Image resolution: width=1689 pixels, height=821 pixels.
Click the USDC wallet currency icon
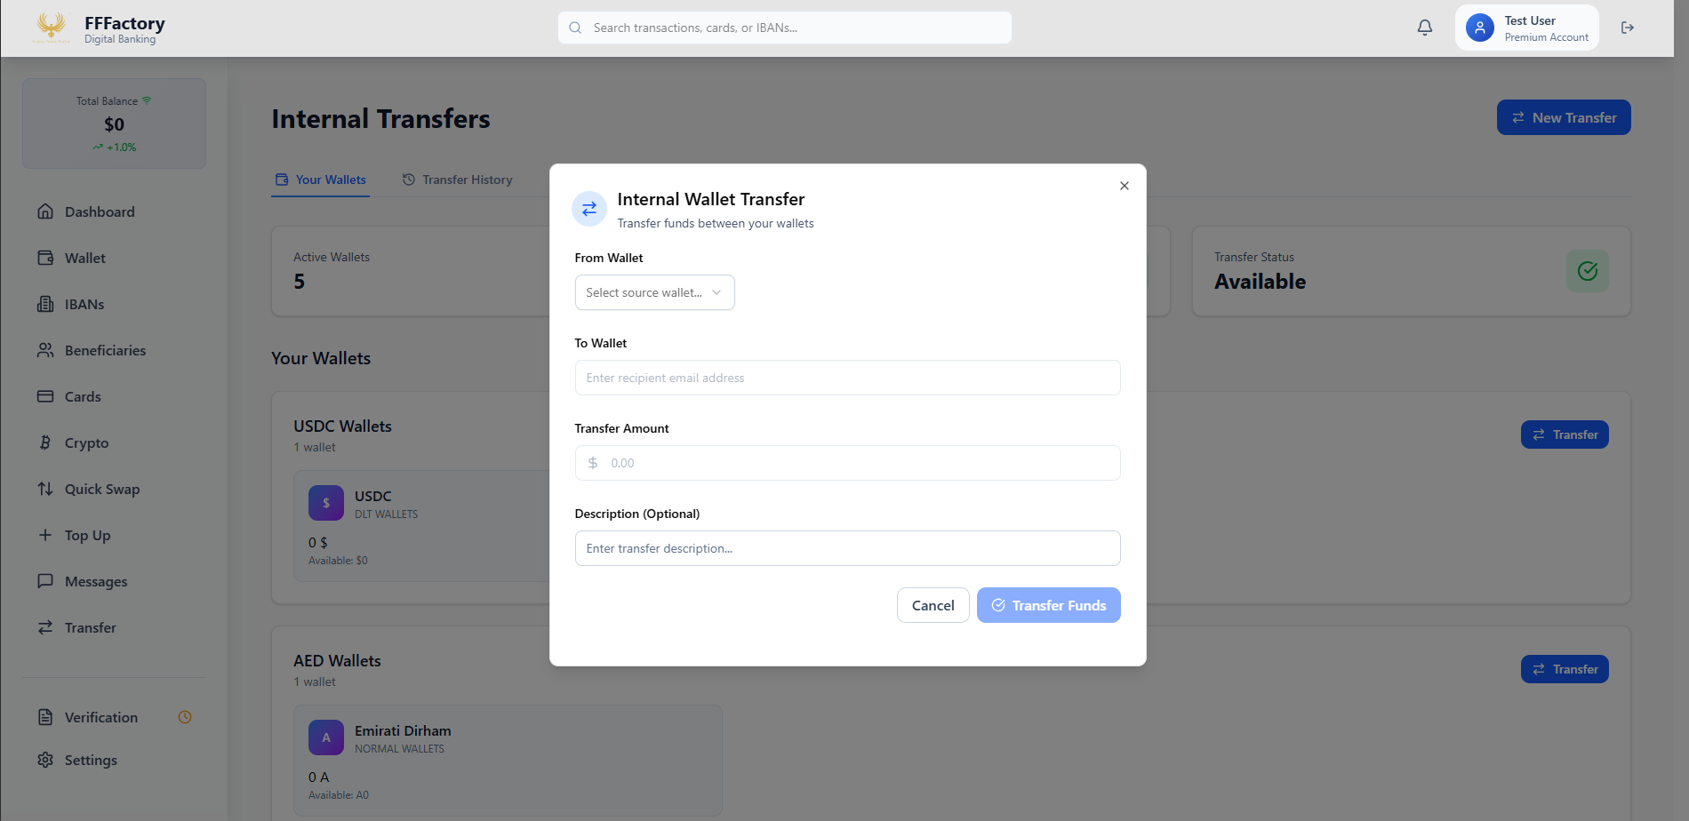(x=325, y=503)
